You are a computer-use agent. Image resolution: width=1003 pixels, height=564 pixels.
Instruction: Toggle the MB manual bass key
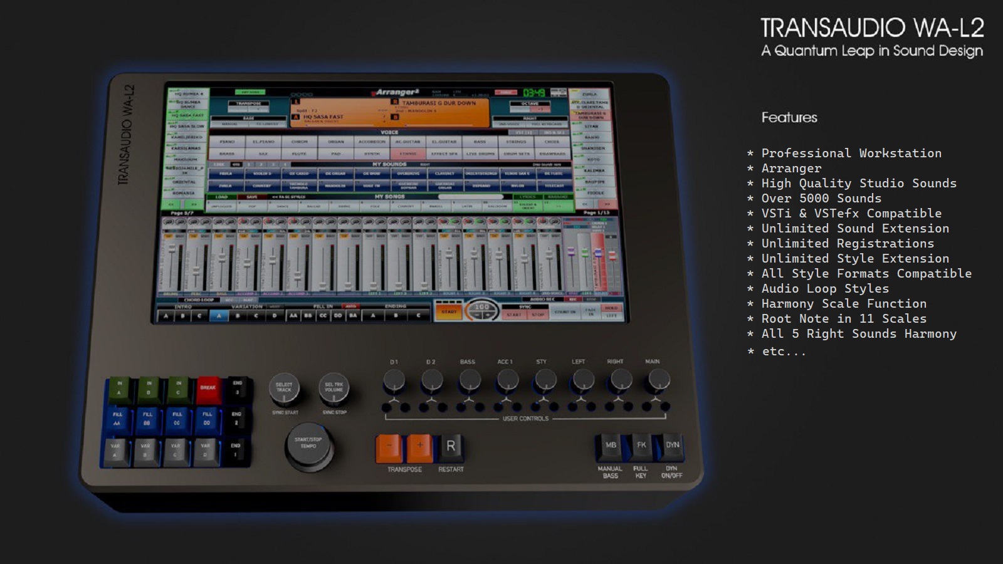[x=611, y=447]
